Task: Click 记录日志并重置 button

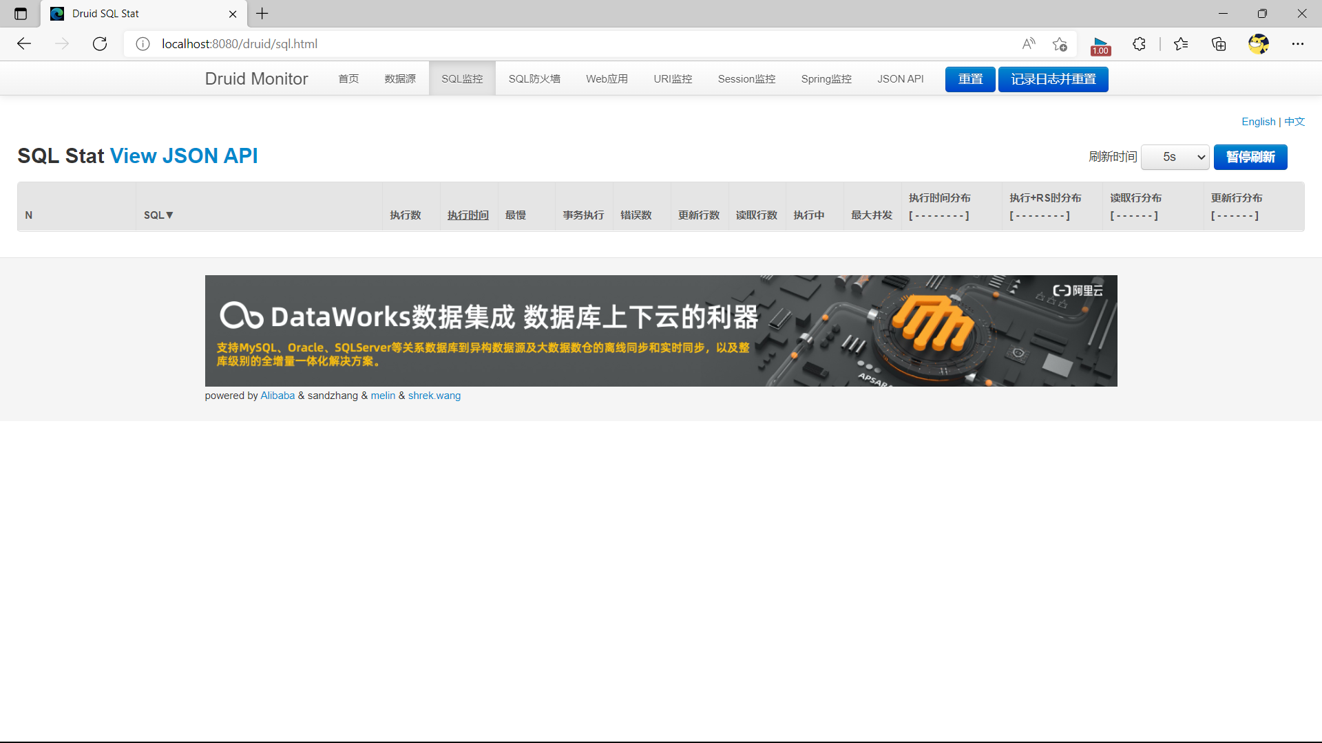Action: [1053, 79]
